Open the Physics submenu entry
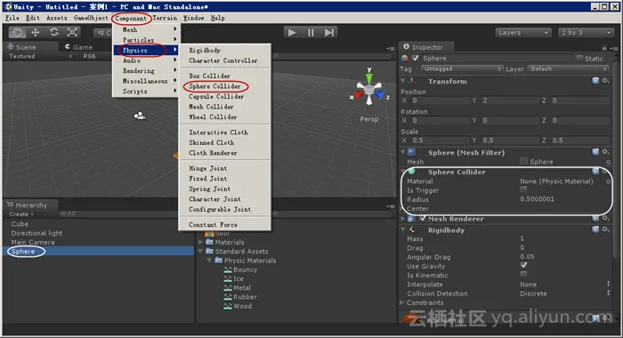 tap(147, 51)
